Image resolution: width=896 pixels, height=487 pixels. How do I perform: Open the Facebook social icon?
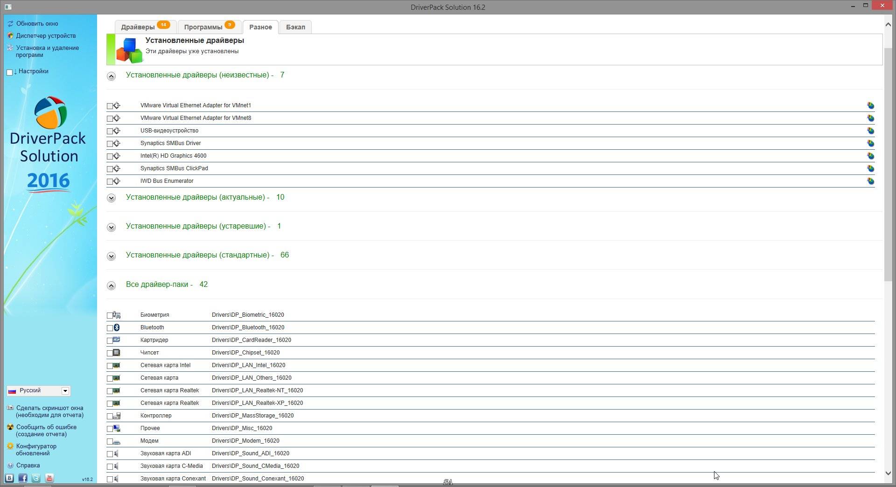(x=23, y=478)
